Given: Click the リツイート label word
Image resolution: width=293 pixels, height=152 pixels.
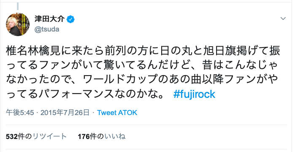Looking at the screenshot, I should 50,136.
